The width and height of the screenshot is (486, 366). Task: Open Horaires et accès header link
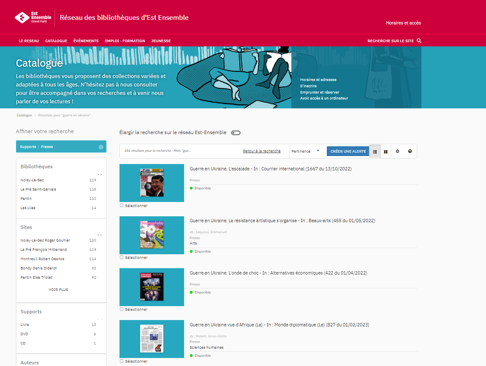coord(403,23)
